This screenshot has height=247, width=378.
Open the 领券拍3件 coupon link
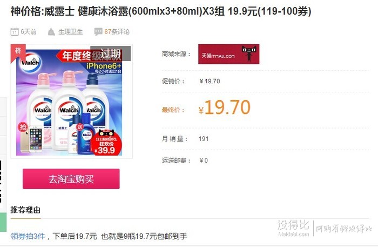coord(28,236)
